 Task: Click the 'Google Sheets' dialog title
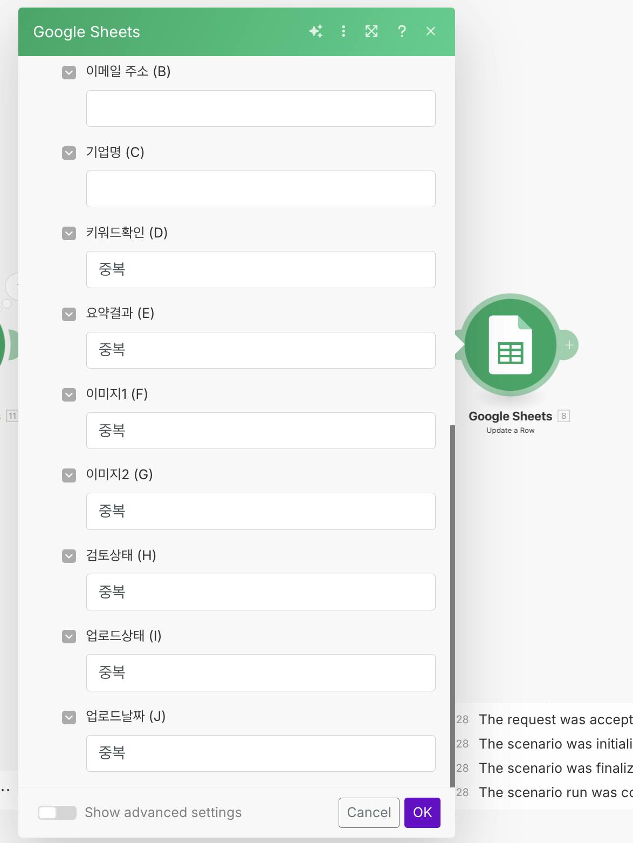click(86, 32)
